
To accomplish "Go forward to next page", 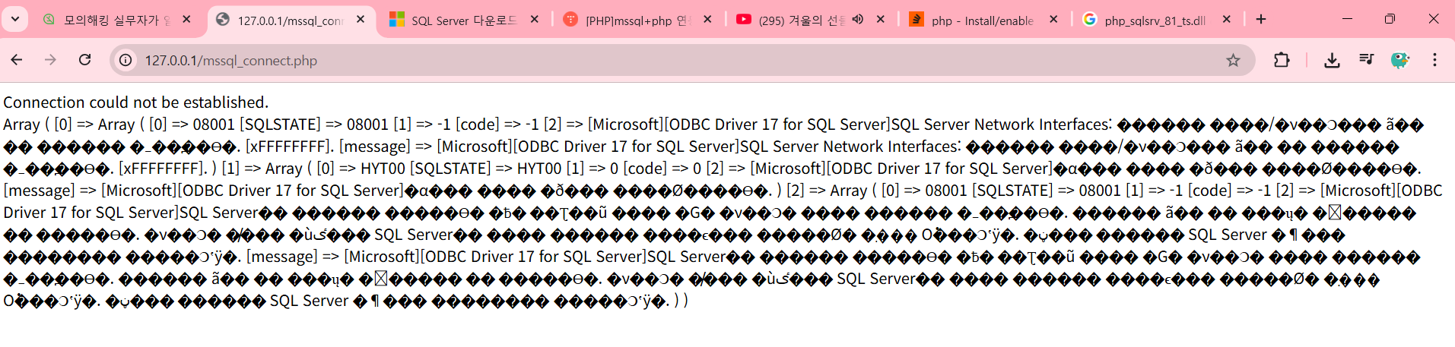I will pyautogui.click(x=50, y=60).
